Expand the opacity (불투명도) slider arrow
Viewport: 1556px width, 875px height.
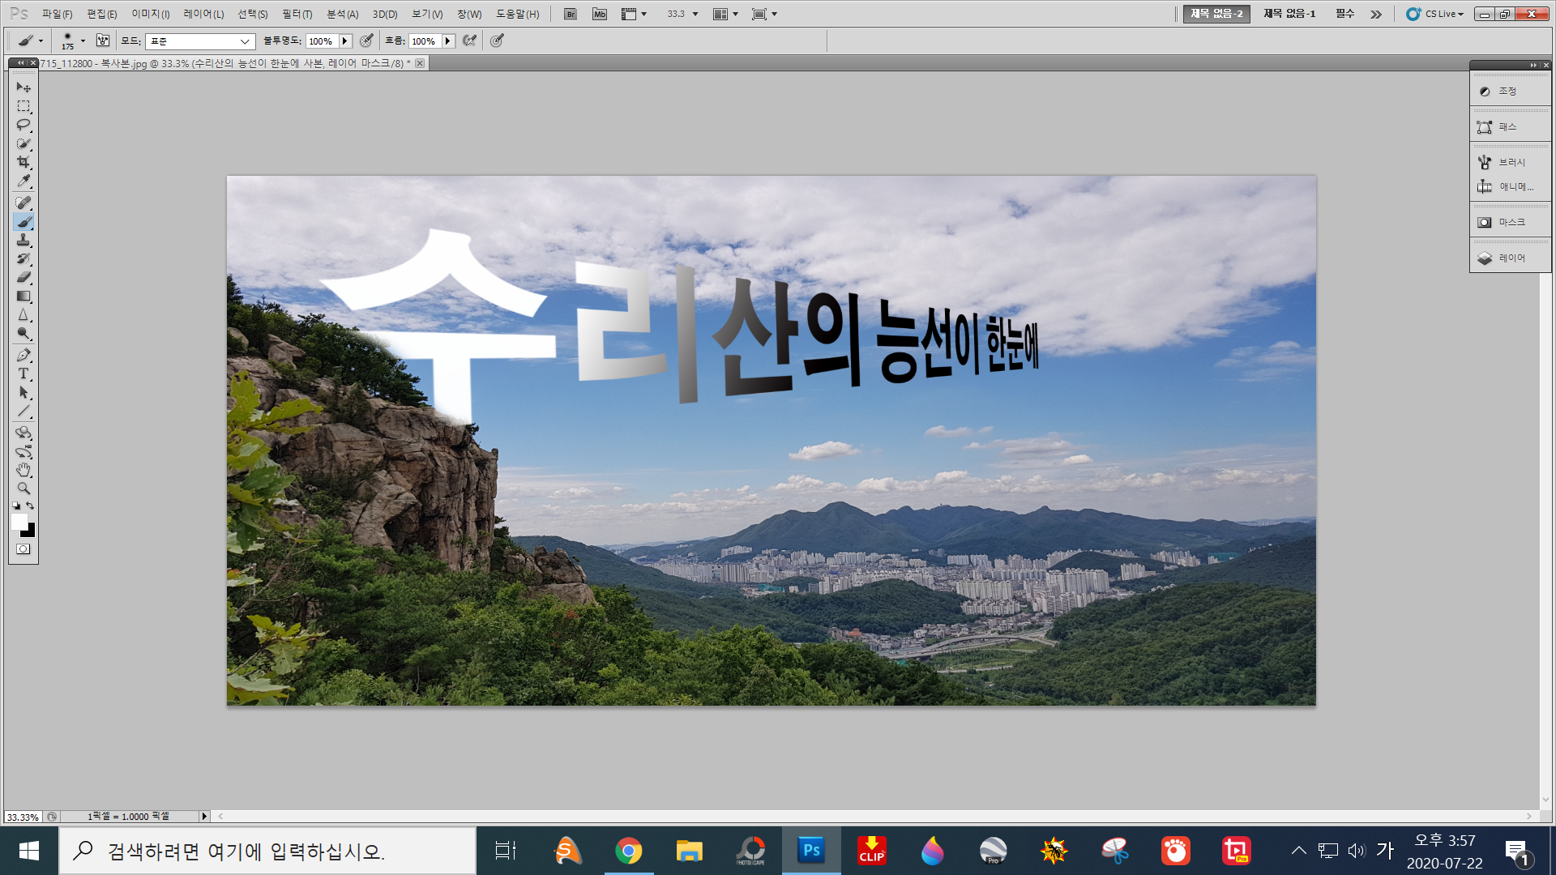click(344, 41)
